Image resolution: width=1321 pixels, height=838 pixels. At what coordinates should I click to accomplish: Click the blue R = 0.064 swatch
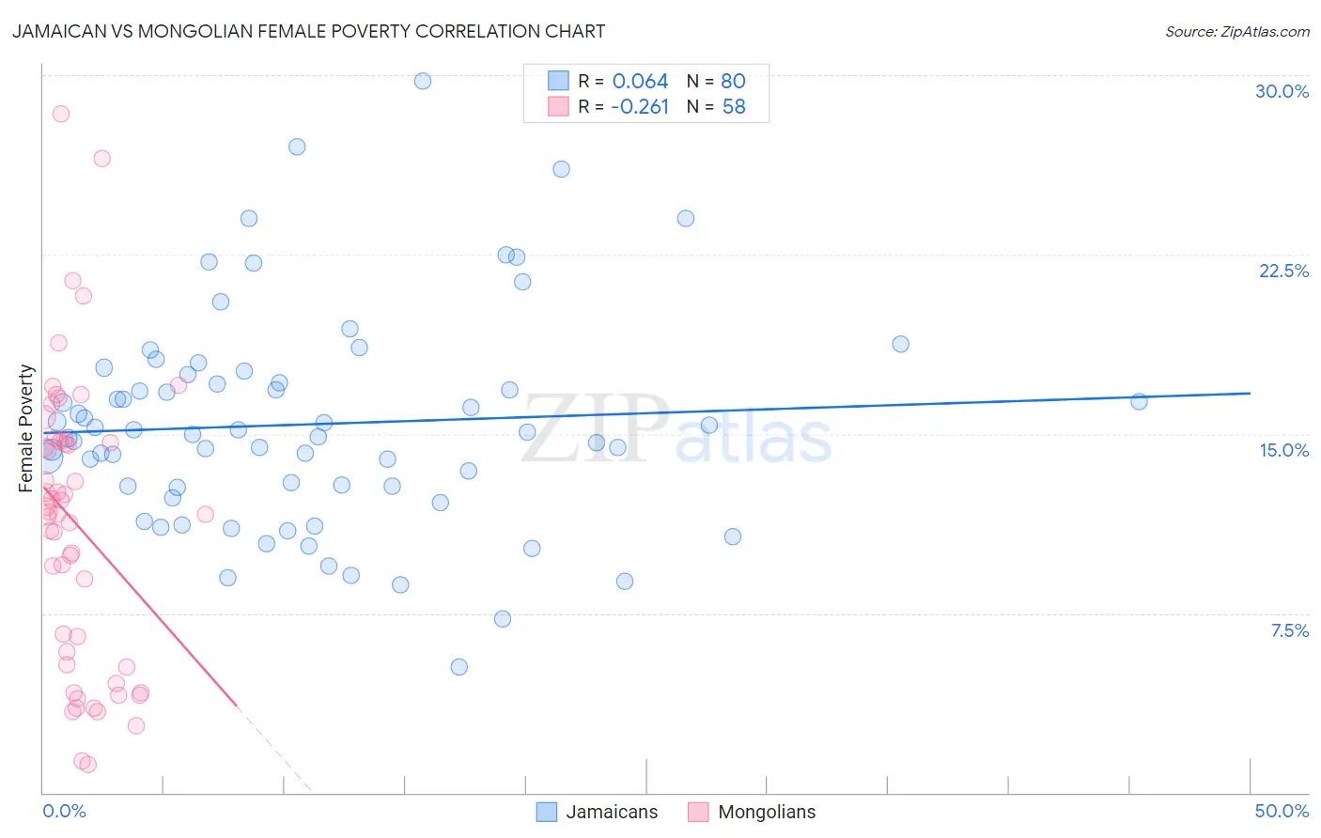click(558, 81)
